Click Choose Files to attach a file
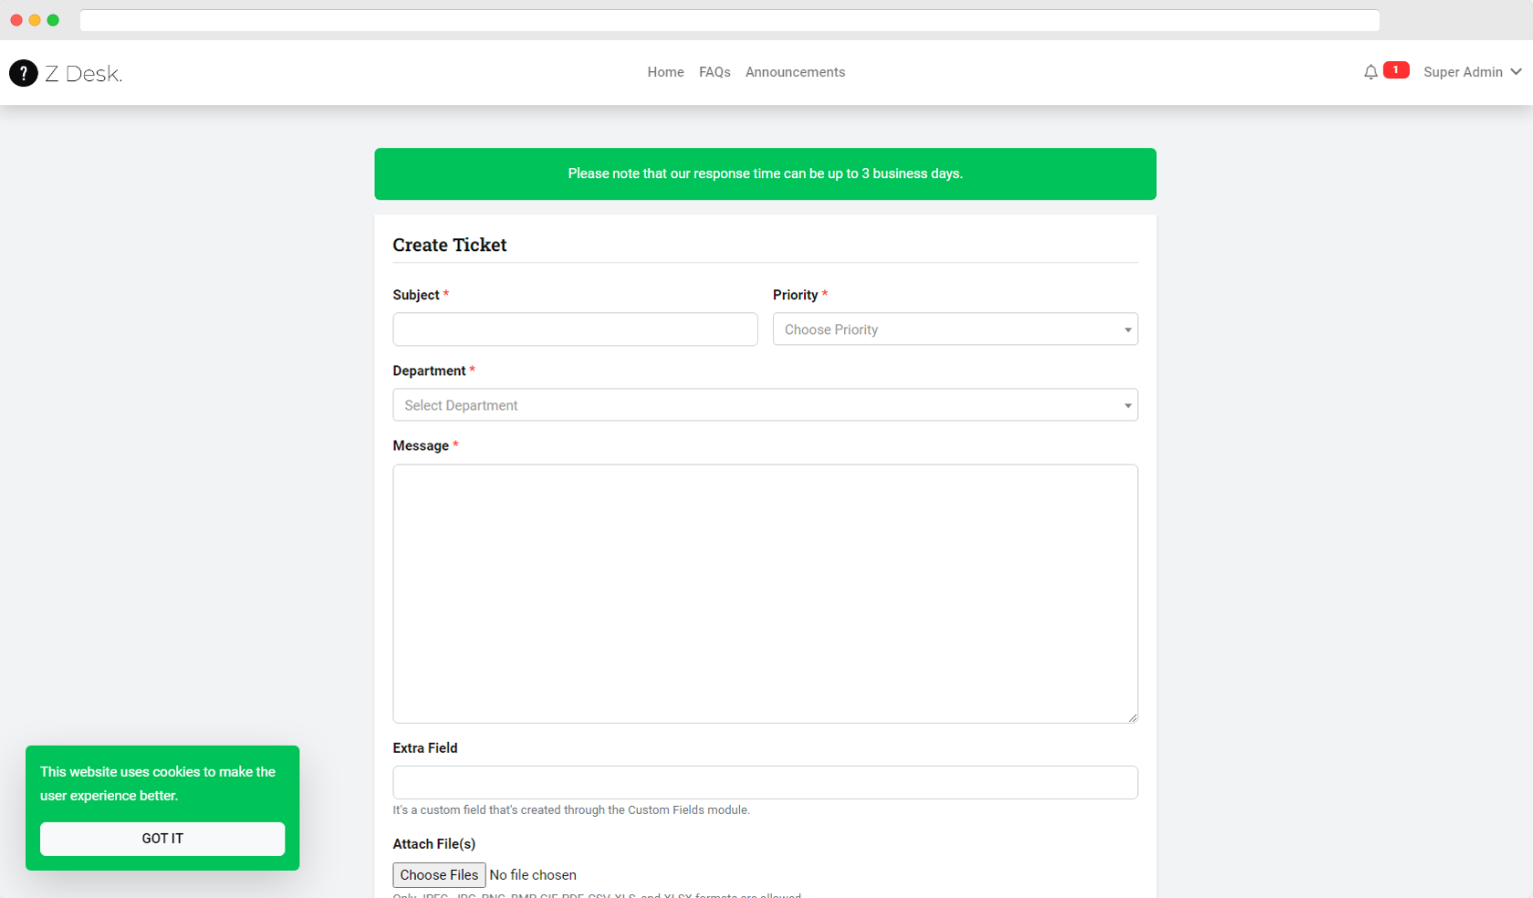The image size is (1533, 898). pyautogui.click(x=439, y=874)
